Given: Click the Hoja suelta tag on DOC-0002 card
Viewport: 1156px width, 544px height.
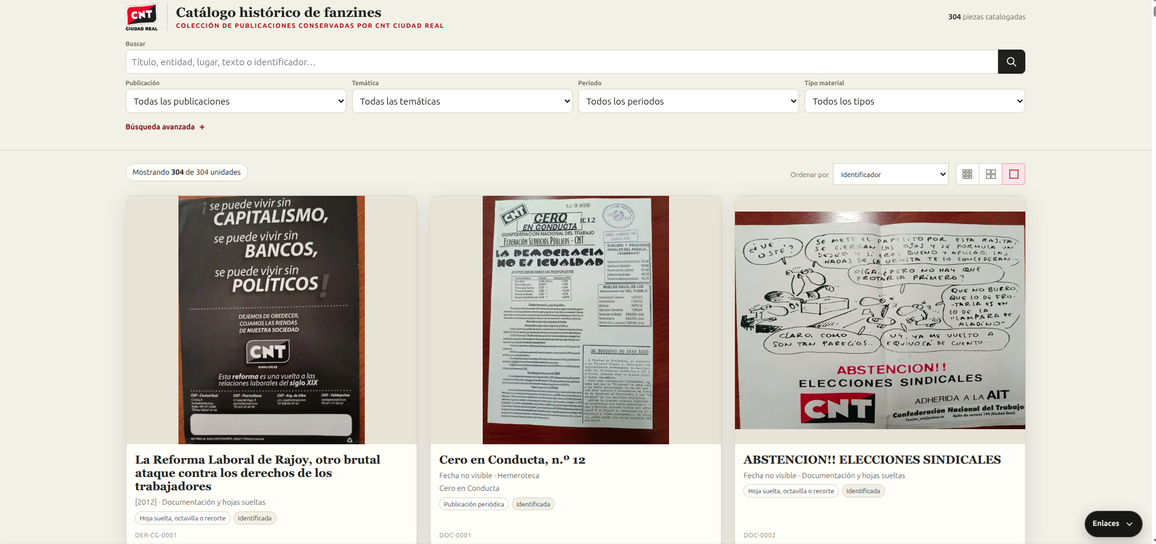Looking at the screenshot, I should 791,491.
